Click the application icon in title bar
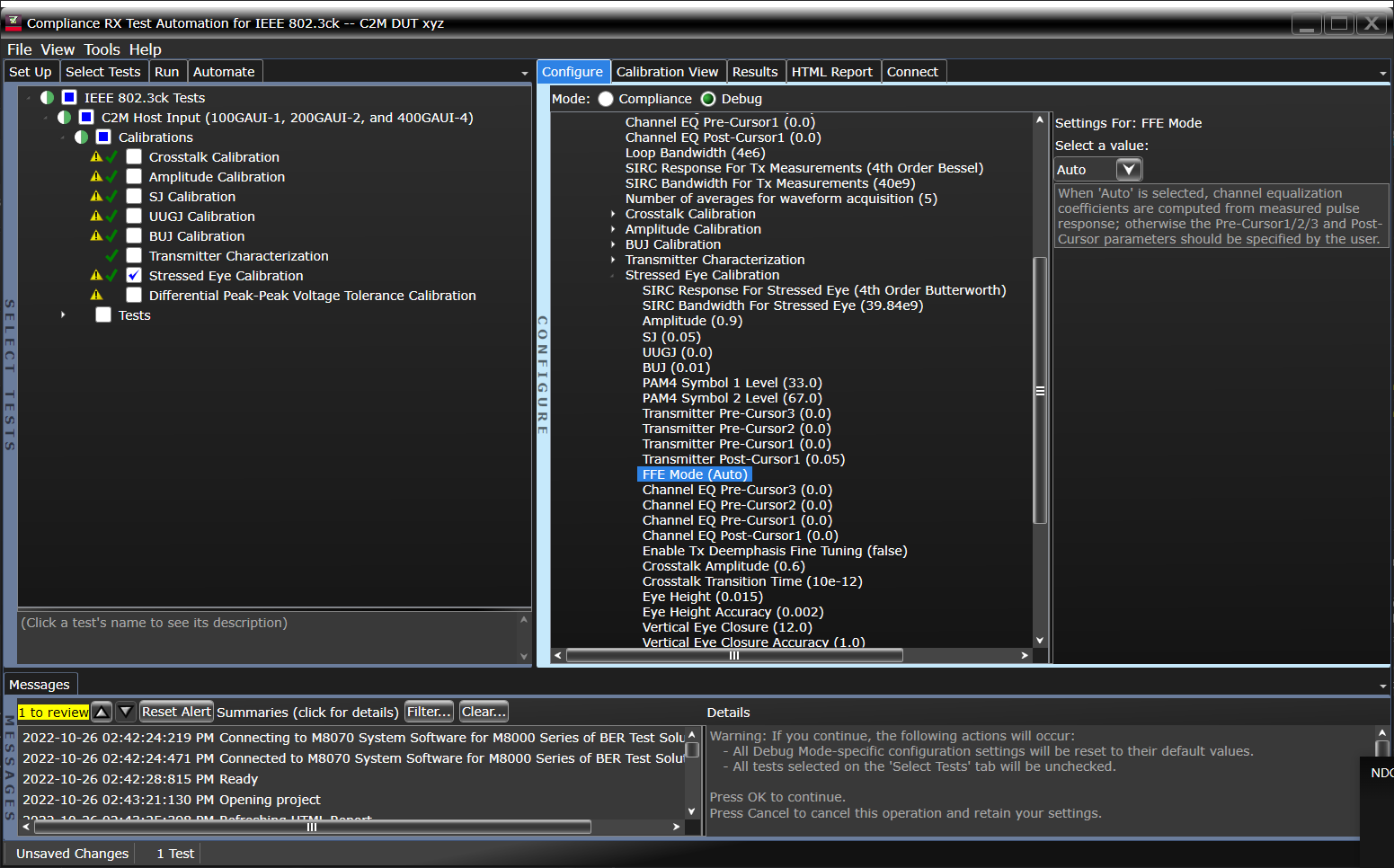 13,22
